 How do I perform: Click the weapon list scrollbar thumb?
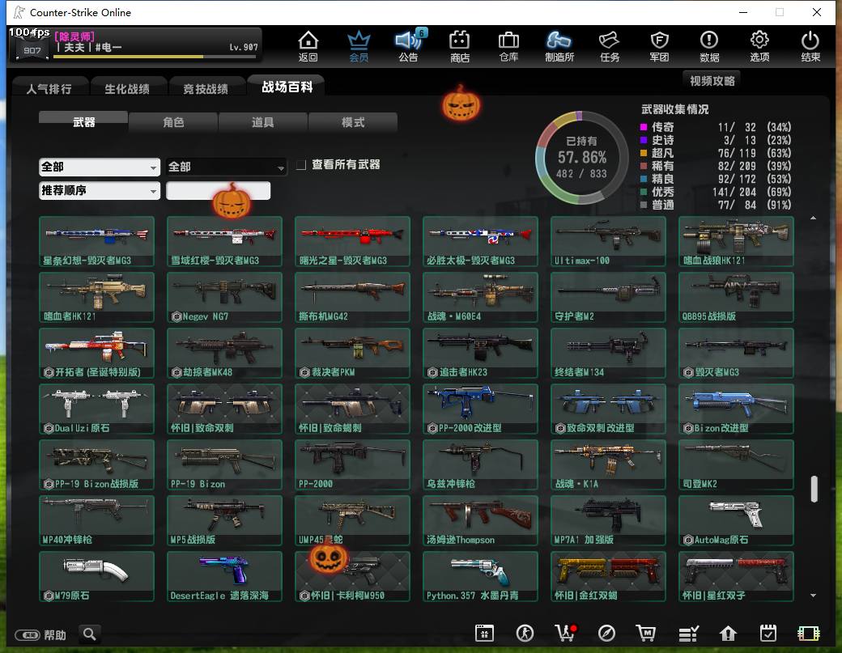tap(814, 488)
